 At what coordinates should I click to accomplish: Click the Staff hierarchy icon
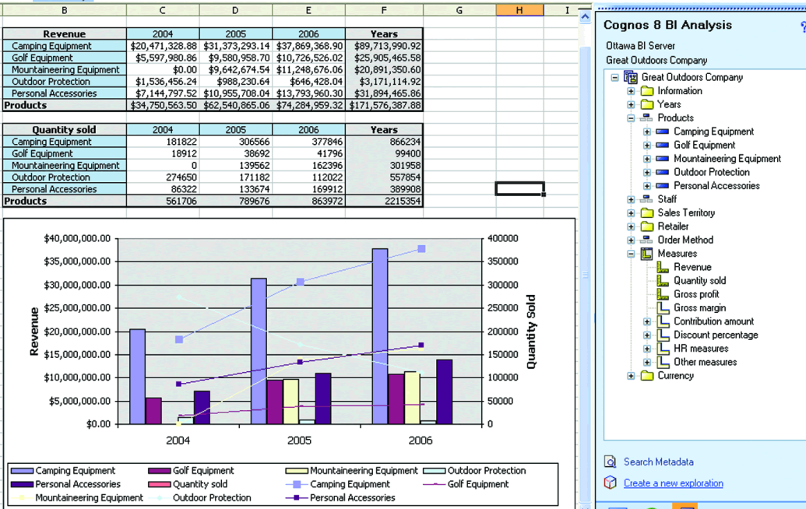click(646, 199)
